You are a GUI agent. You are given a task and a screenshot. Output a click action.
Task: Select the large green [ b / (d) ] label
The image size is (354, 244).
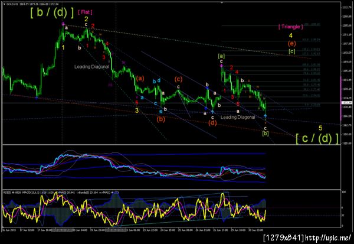(52, 12)
